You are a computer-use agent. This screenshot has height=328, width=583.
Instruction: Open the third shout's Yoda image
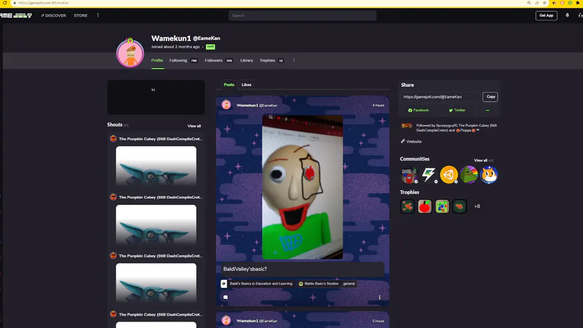tap(156, 283)
